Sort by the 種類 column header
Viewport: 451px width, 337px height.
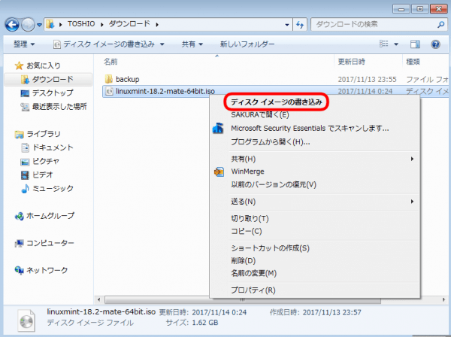click(413, 62)
